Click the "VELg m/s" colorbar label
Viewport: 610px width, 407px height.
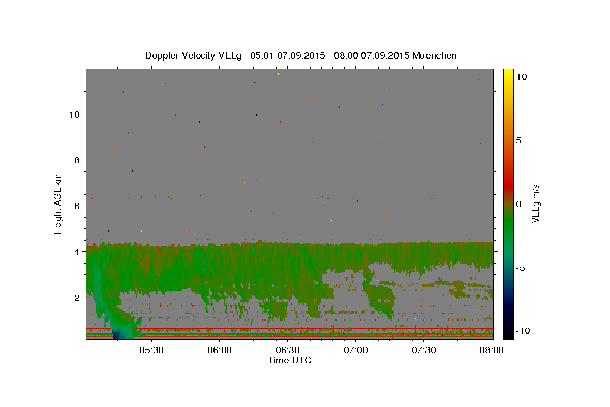coord(535,203)
